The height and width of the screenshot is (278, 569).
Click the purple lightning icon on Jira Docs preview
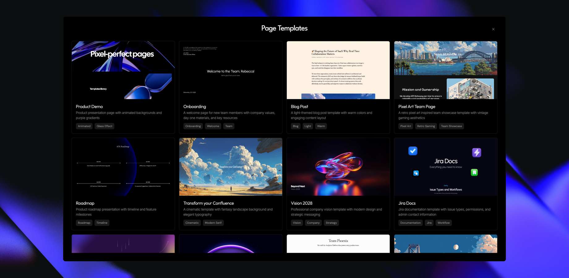click(x=477, y=153)
